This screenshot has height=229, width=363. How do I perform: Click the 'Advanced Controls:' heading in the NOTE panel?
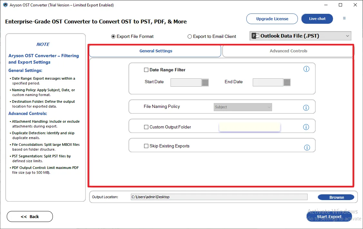pyautogui.click(x=27, y=113)
